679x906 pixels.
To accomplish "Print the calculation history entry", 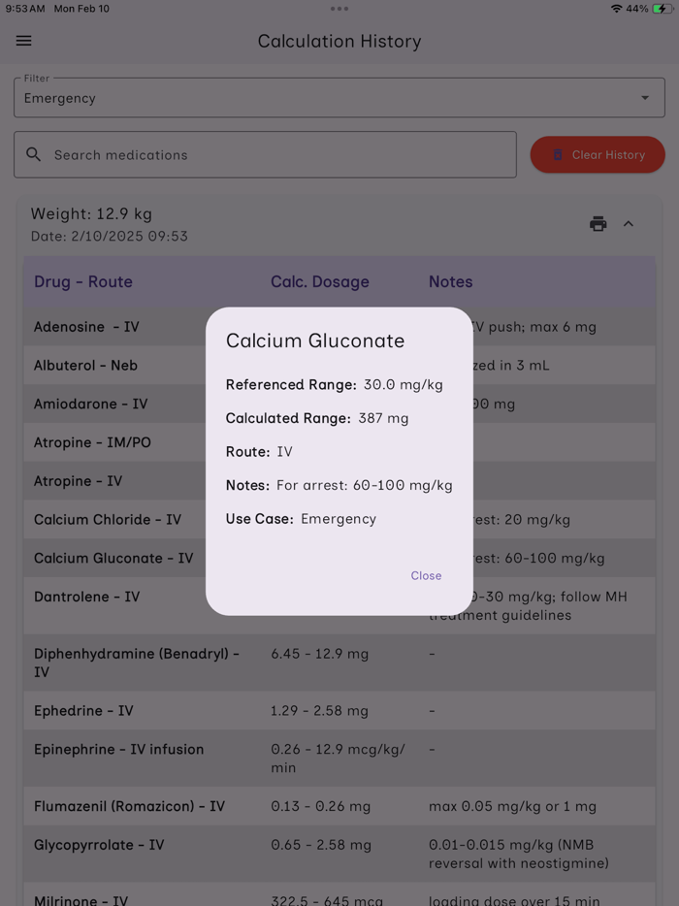I will pyautogui.click(x=598, y=223).
